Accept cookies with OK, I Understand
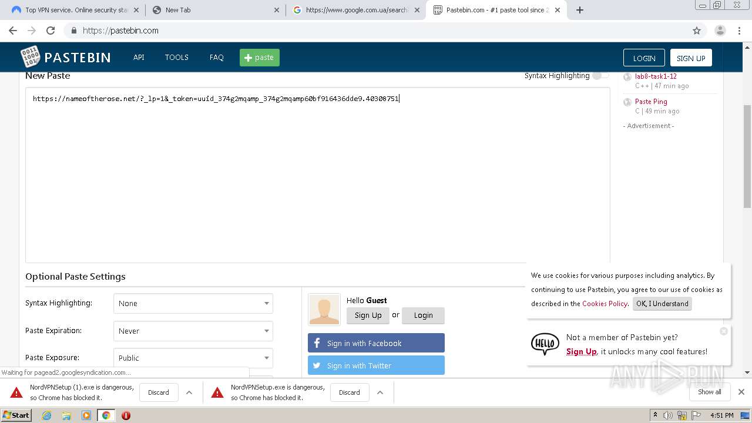752x423 pixels. tap(662, 304)
